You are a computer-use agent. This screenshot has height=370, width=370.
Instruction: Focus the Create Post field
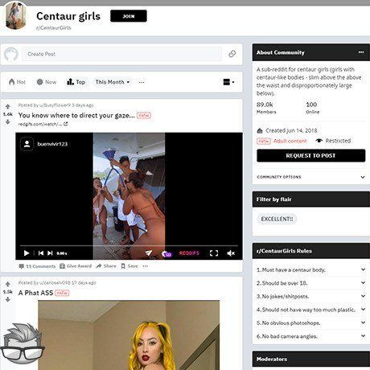[x=121, y=54]
